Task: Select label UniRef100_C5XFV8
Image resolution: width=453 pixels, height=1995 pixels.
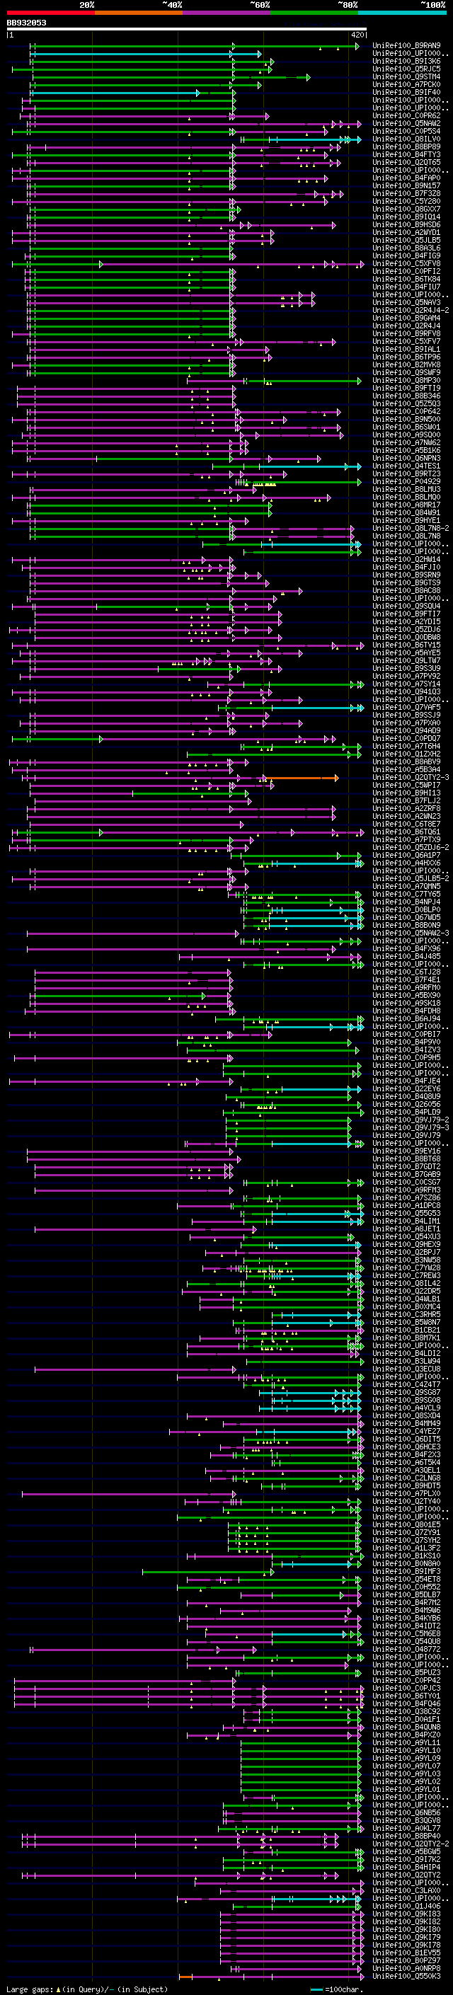Action: pyautogui.click(x=406, y=264)
